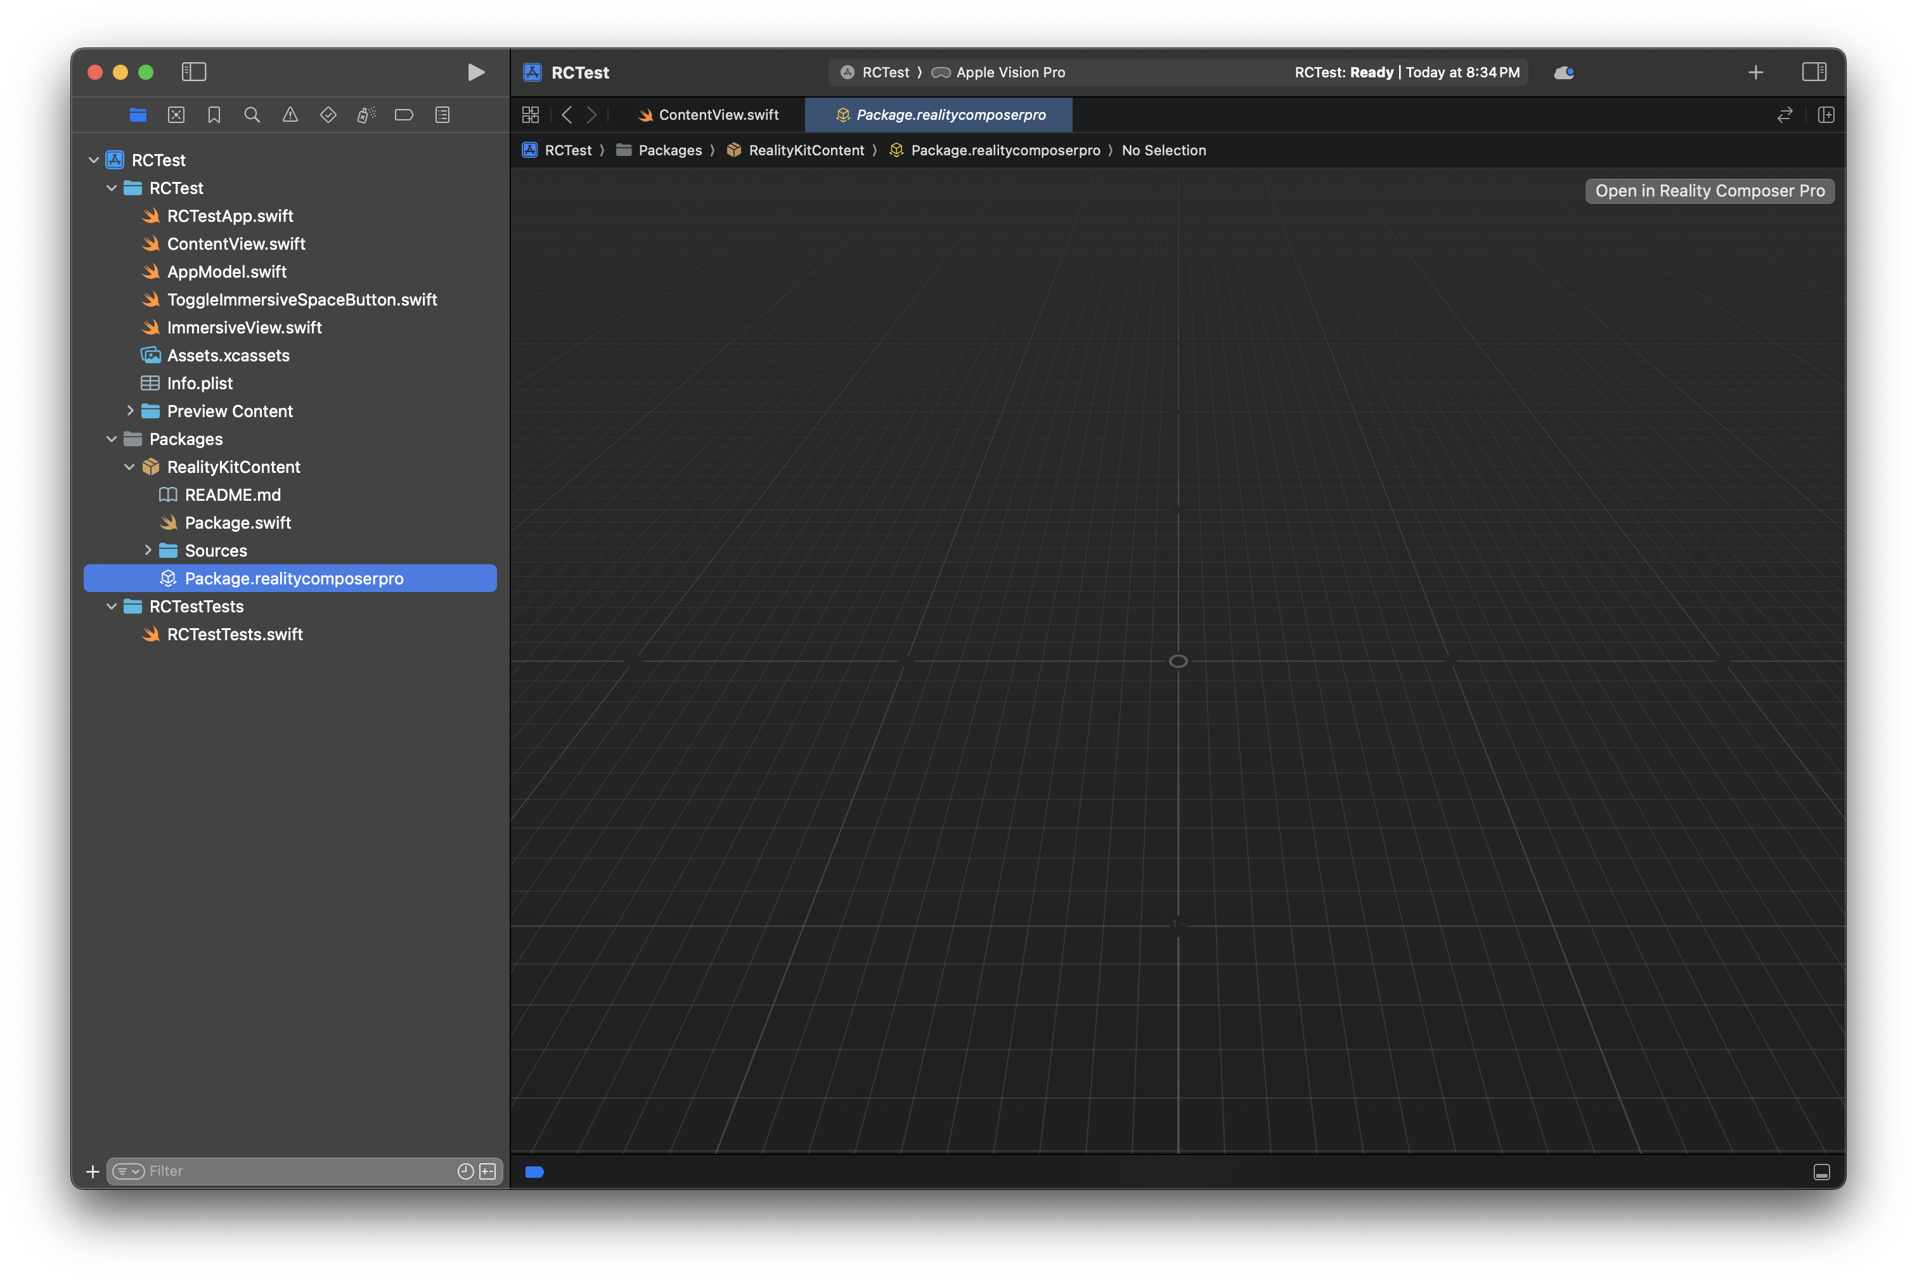This screenshot has width=1917, height=1283.
Task: Open the Breakpoint navigator
Action: (x=404, y=115)
